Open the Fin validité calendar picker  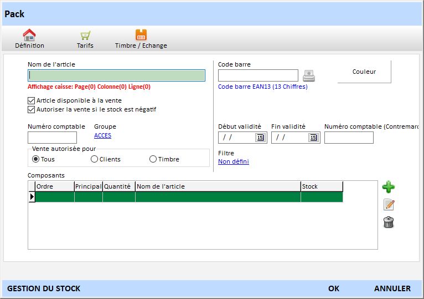coord(313,138)
